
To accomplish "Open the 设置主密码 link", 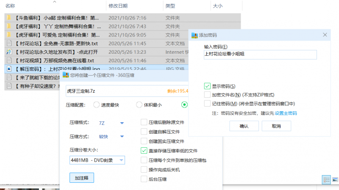I will point(286,113).
